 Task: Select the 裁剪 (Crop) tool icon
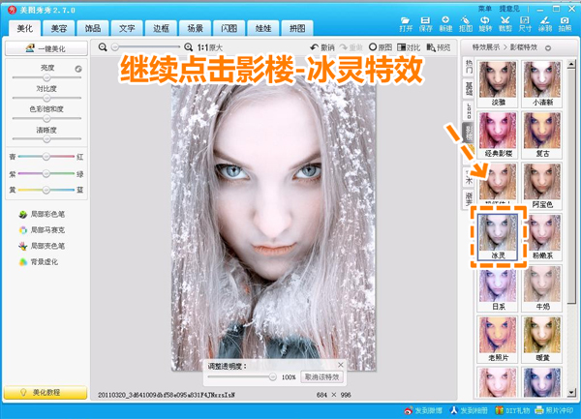[x=505, y=23]
